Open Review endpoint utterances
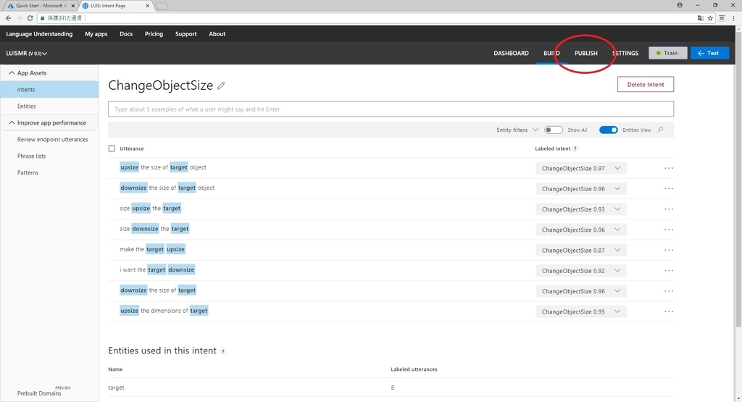 point(52,140)
